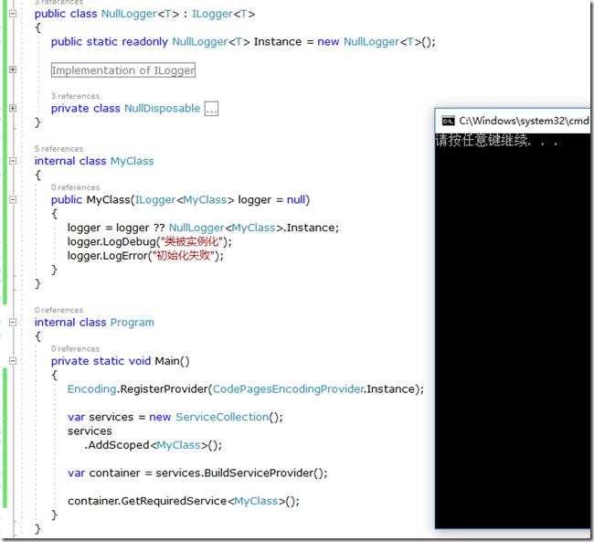Expand the Implementation of ILogger region
This screenshot has width=594, height=542.
[x=13, y=69]
